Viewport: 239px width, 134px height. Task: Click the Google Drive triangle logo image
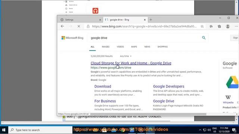(232, 82)
